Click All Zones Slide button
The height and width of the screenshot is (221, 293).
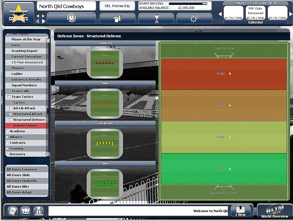27,175
